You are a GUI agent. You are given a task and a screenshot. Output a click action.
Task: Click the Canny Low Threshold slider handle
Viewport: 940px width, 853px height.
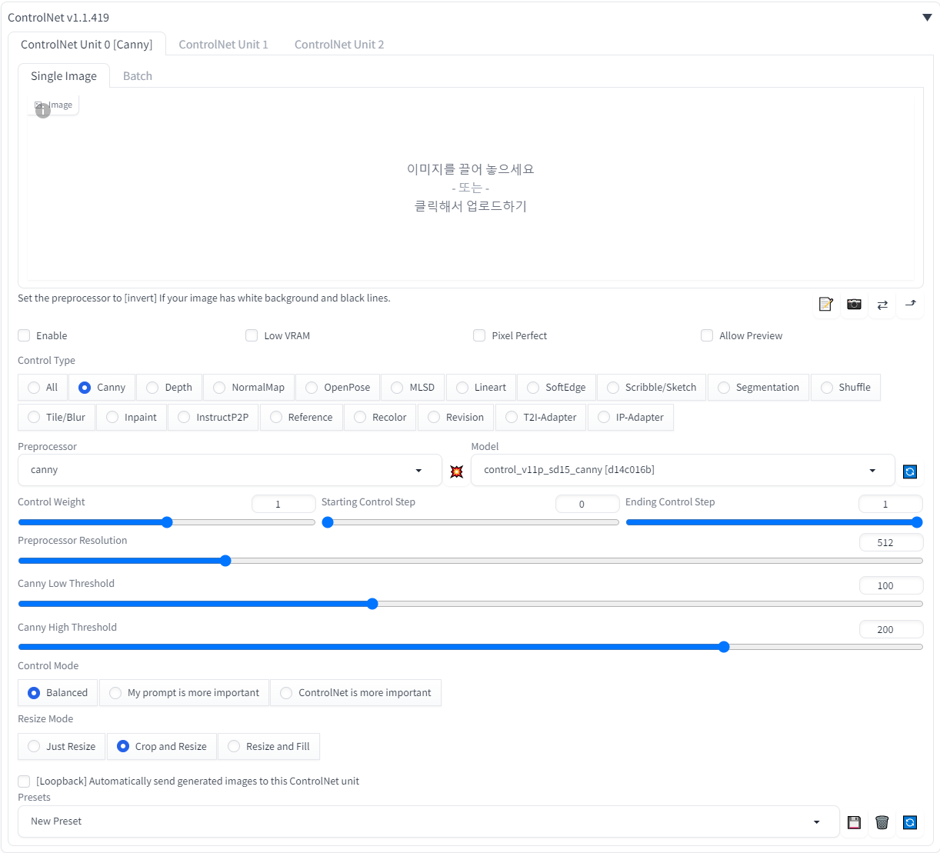pyautogui.click(x=372, y=604)
